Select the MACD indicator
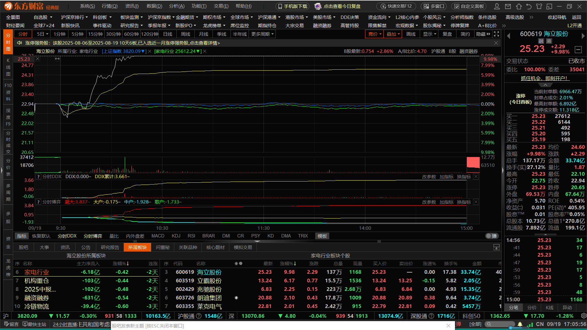 (x=158, y=236)
